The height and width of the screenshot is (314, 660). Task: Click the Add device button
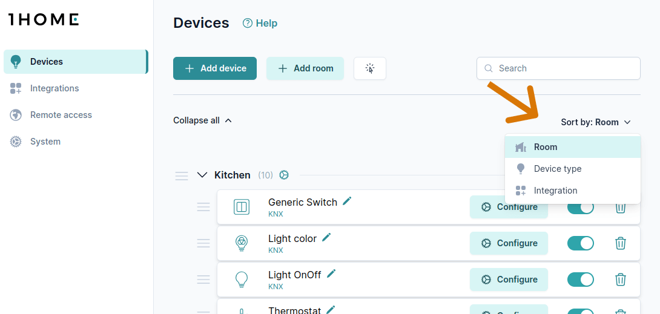pyautogui.click(x=215, y=68)
